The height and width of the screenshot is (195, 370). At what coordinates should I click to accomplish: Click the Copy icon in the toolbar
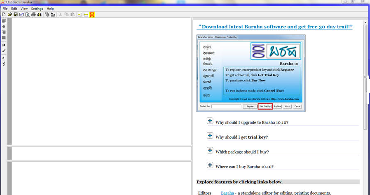point(67,15)
